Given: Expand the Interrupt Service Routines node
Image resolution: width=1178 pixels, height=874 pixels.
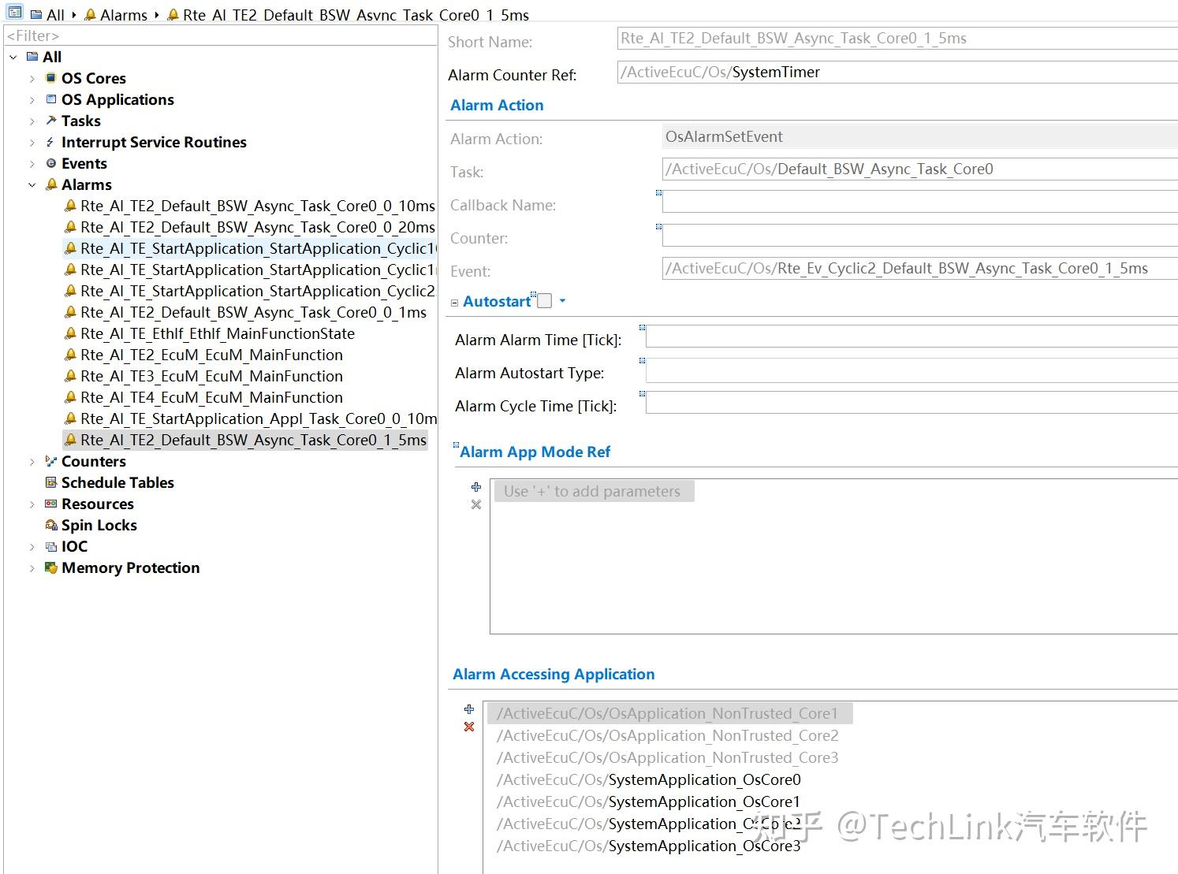Looking at the screenshot, I should (x=32, y=142).
